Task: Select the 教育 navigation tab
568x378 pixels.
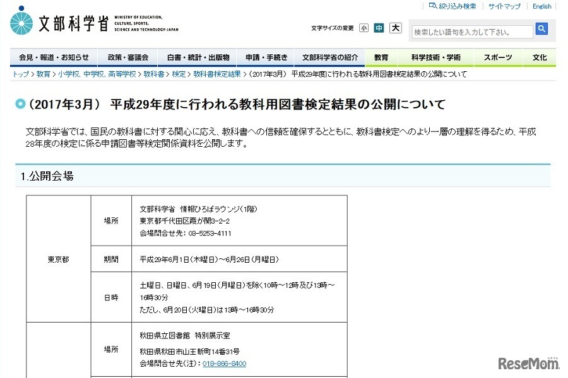Action: pos(381,57)
